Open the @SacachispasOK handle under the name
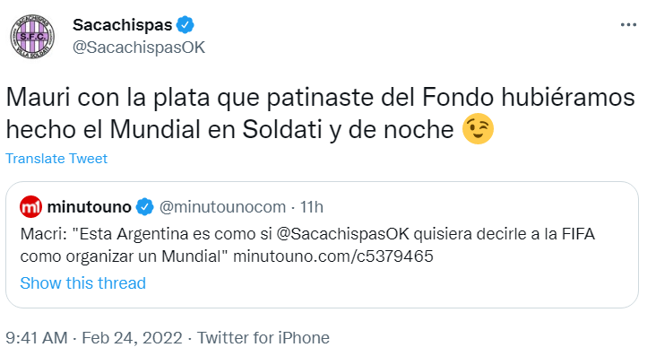Image resolution: width=656 pixels, height=356 pixels. tap(139, 48)
